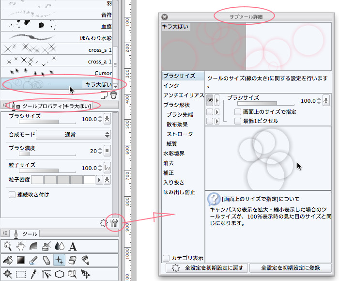
Task: Open brush size dynamics in サブツール詳細
Action: pyautogui.click(x=326, y=100)
